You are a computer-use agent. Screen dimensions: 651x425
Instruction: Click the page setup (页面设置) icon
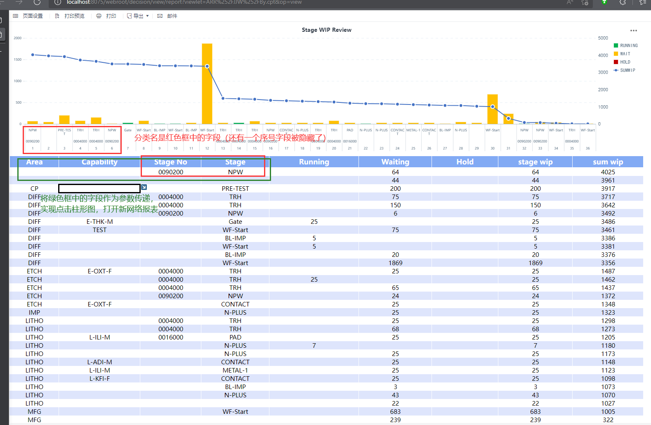16,16
